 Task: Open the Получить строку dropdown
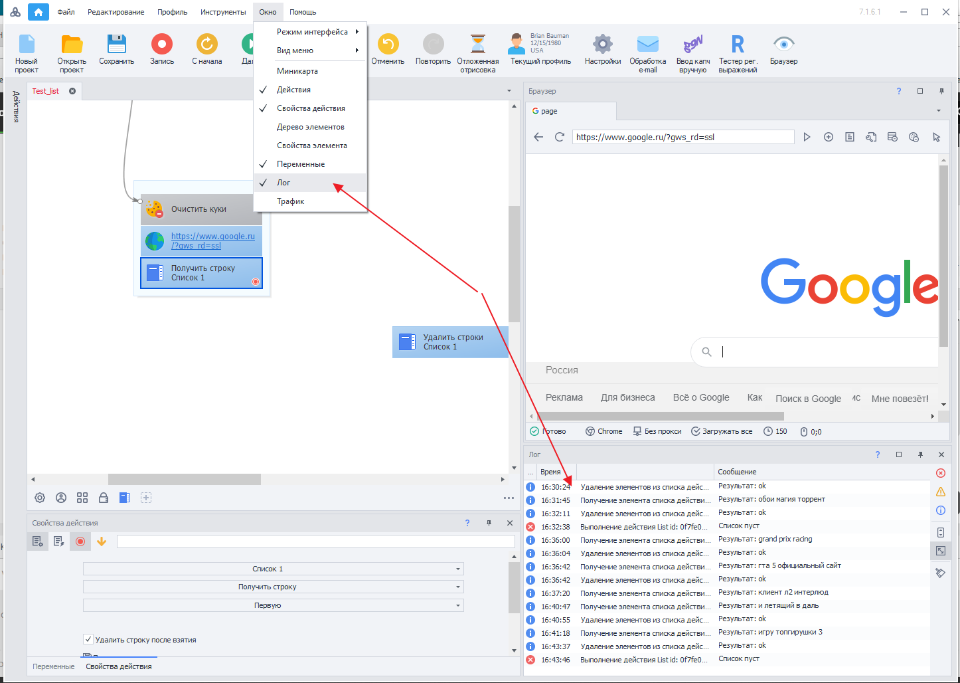pos(273,587)
